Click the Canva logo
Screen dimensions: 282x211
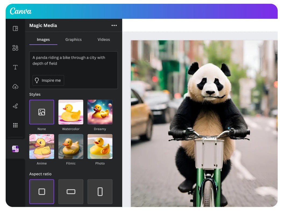click(x=21, y=11)
